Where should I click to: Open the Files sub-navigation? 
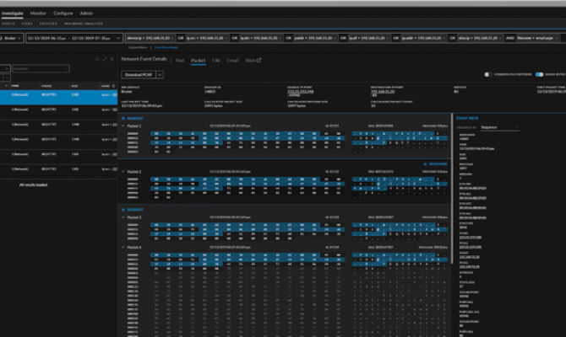point(27,24)
